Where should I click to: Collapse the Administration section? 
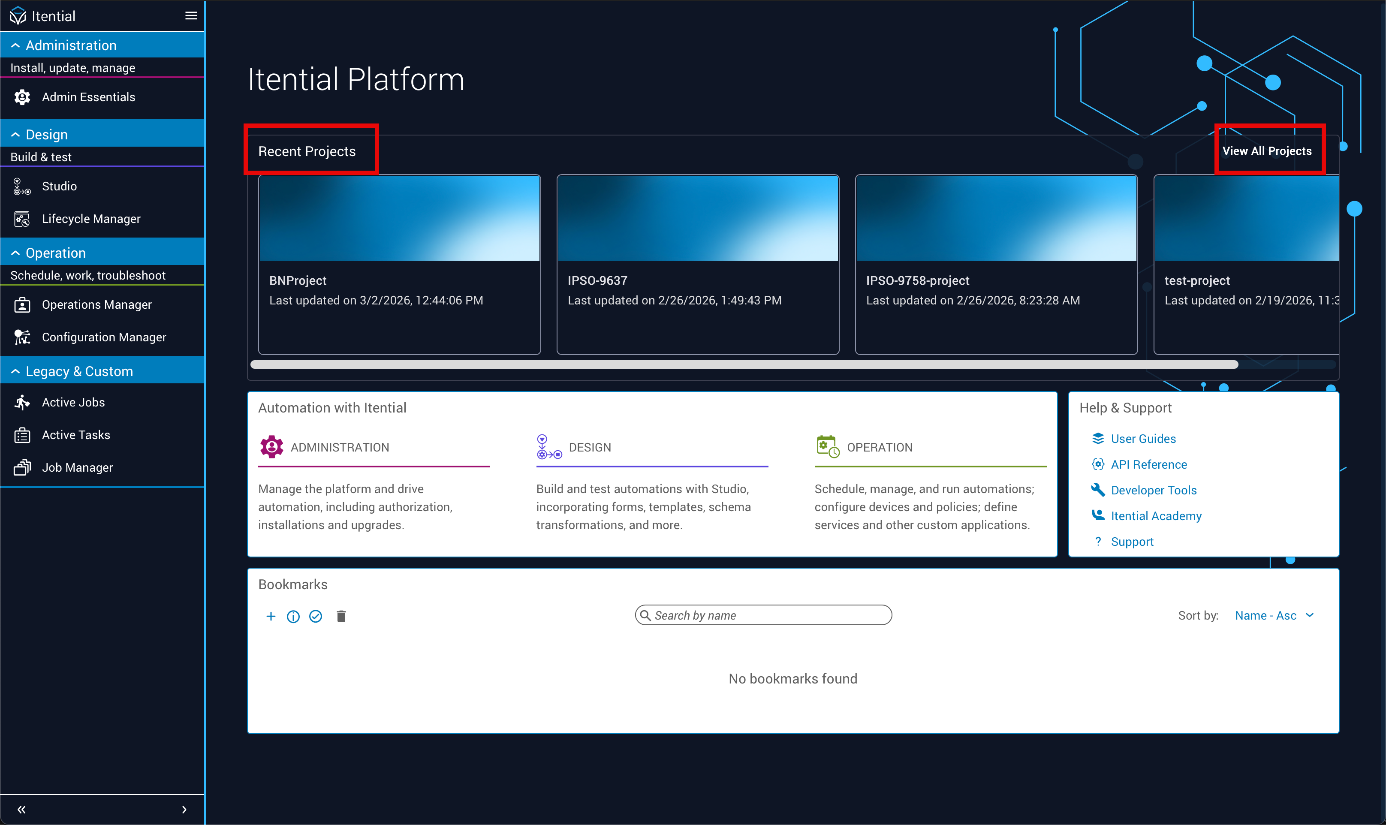tap(15, 45)
